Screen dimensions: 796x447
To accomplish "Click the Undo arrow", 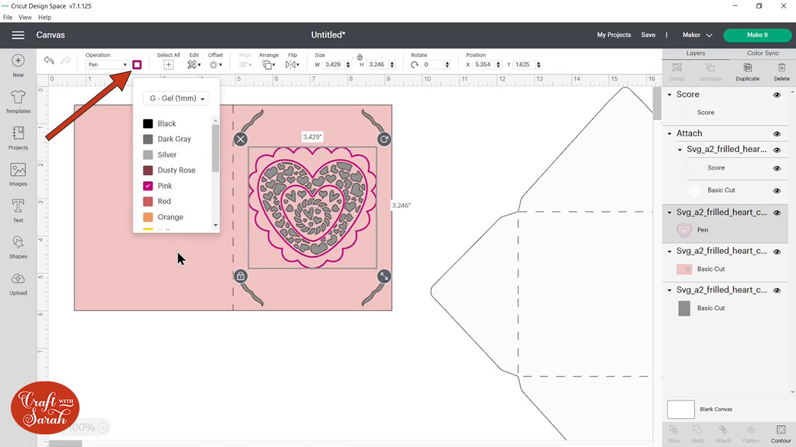I will (x=49, y=60).
